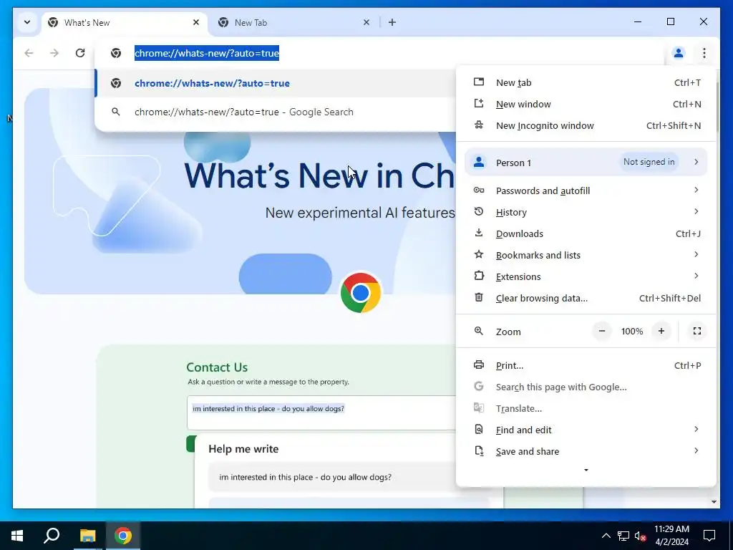
Task: Select Print from the menu
Action: click(x=586, y=365)
